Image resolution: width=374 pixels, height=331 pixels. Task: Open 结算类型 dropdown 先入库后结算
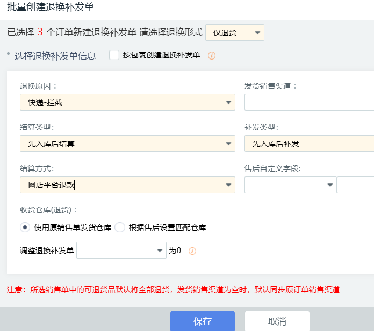[x=127, y=144]
